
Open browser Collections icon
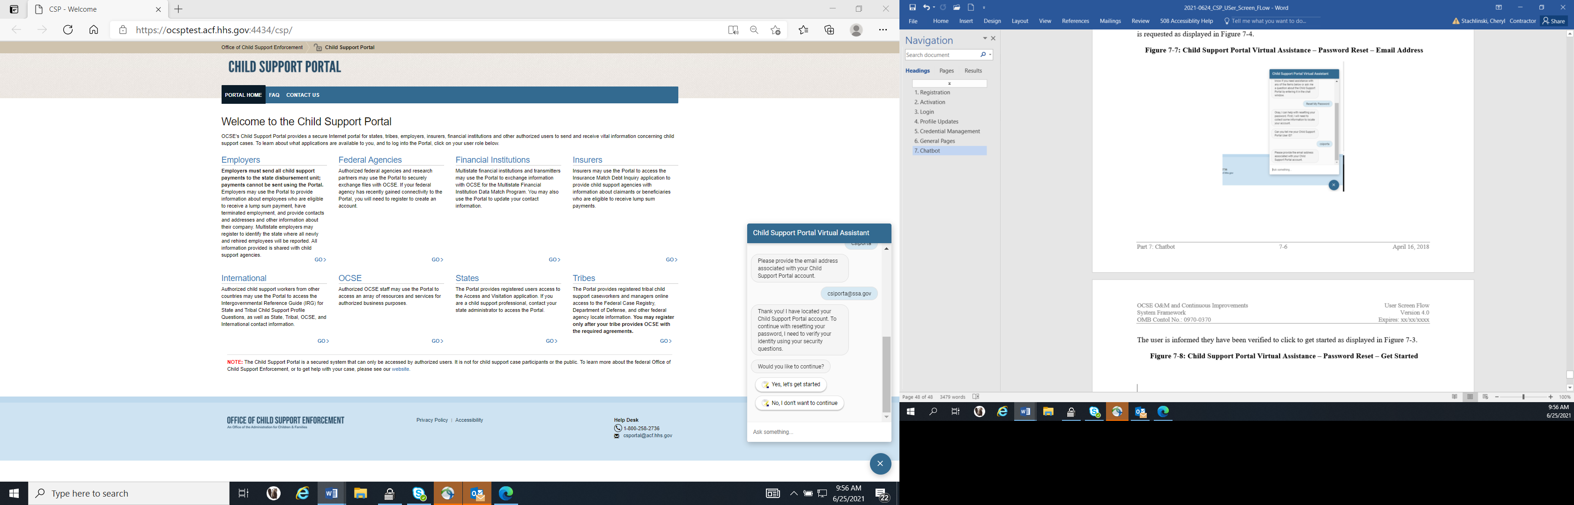click(x=829, y=30)
